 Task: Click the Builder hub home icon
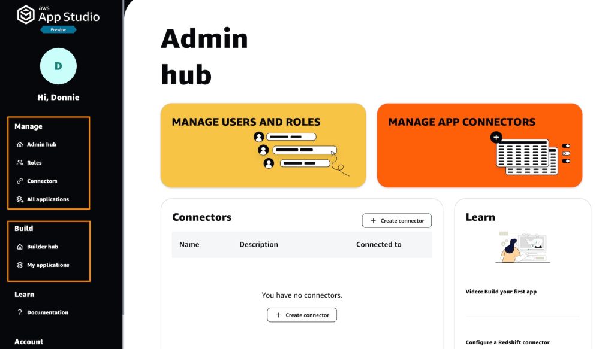tap(20, 247)
